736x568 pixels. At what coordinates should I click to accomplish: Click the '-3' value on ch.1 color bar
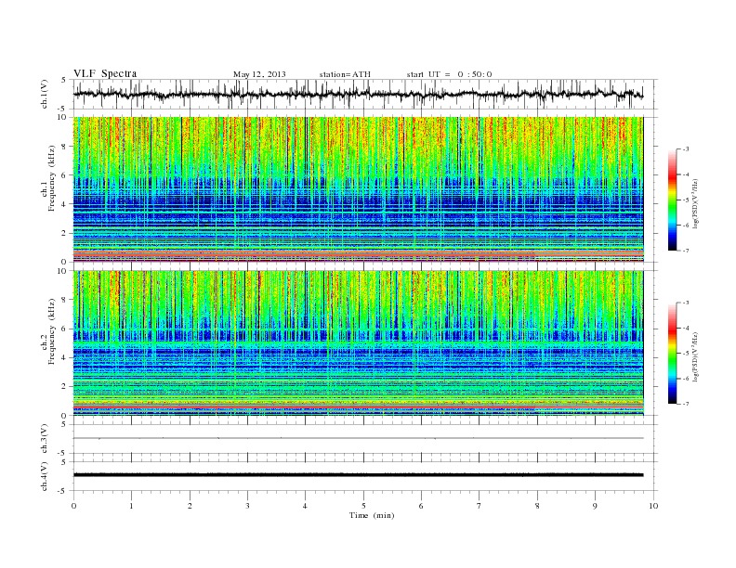click(685, 149)
